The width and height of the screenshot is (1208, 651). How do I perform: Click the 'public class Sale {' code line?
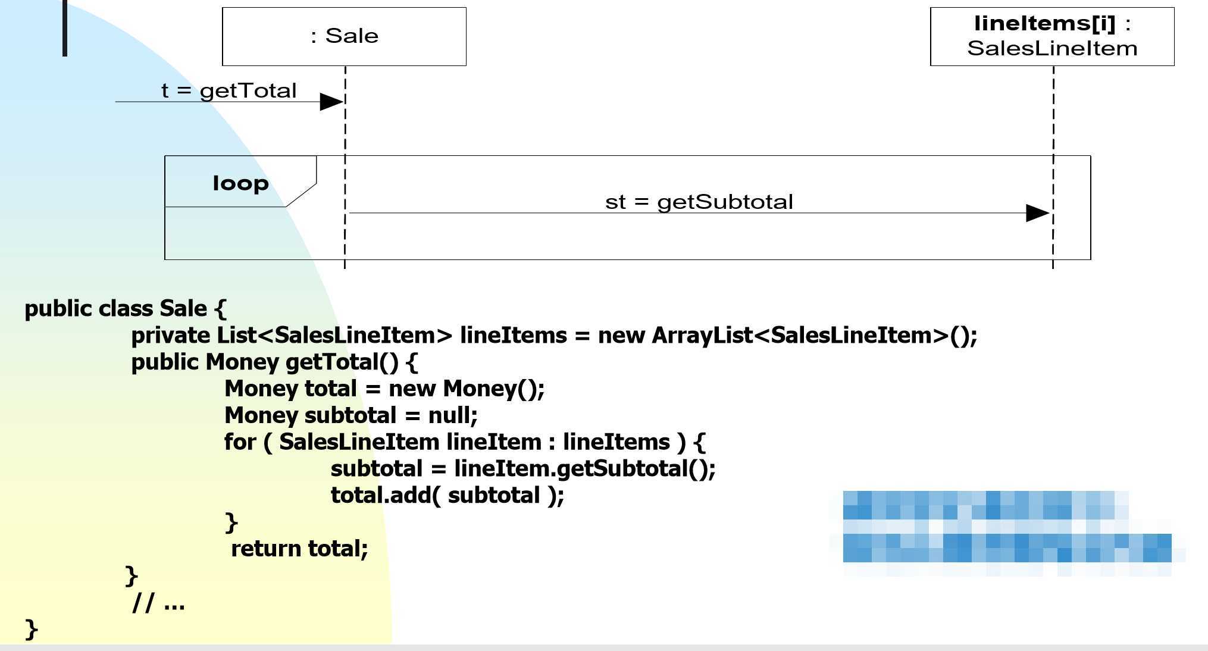click(126, 309)
